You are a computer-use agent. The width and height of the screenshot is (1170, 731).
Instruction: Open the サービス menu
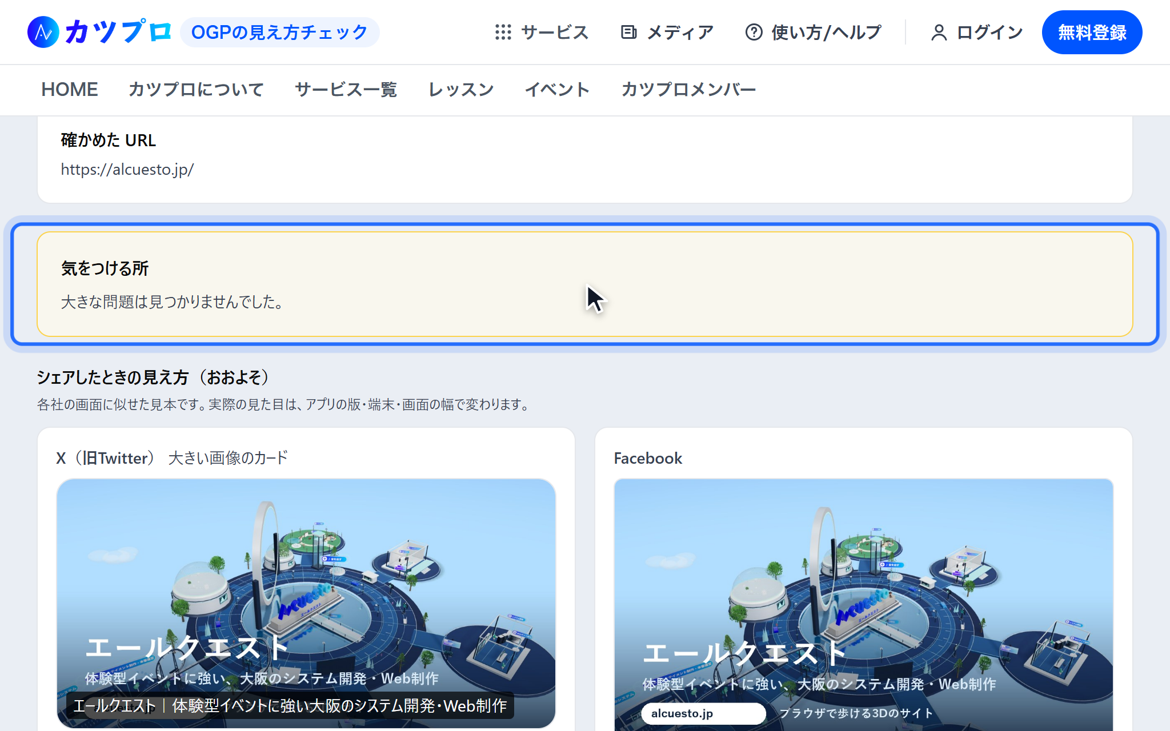click(542, 33)
